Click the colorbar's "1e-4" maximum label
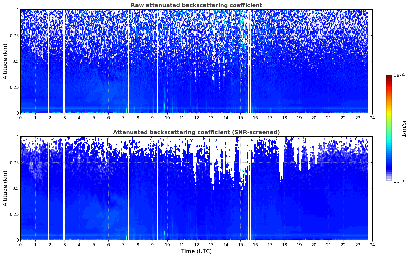409x257 pixels. pyautogui.click(x=399, y=75)
